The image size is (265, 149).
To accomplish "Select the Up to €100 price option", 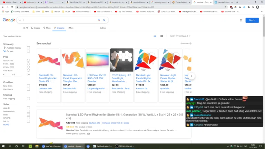I will [x=28, y=61].
